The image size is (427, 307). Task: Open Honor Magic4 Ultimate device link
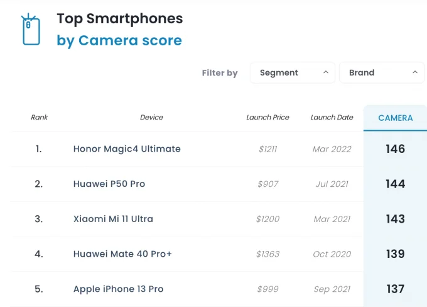tap(127, 149)
